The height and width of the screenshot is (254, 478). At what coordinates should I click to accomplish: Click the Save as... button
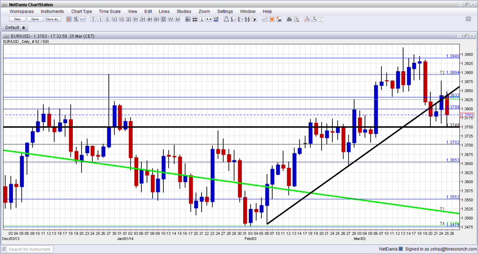pos(52,19)
